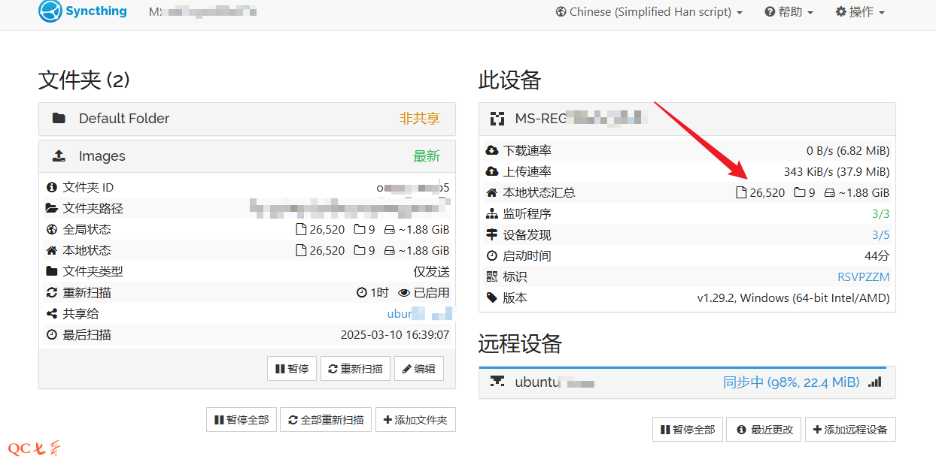Open the 操作 actions menu
Image resolution: width=936 pixels, height=465 pixels.
(860, 12)
